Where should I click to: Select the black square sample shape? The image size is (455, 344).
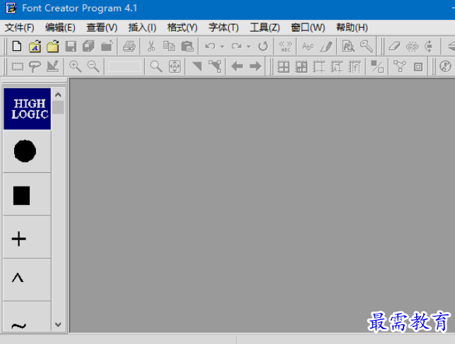tap(21, 196)
